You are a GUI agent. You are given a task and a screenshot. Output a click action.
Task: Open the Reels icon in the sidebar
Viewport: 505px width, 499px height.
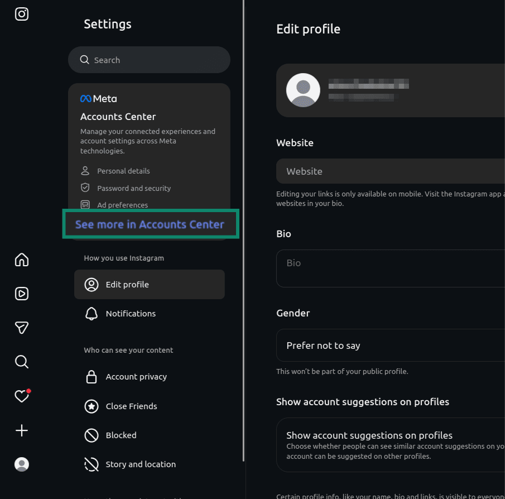[22, 294]
